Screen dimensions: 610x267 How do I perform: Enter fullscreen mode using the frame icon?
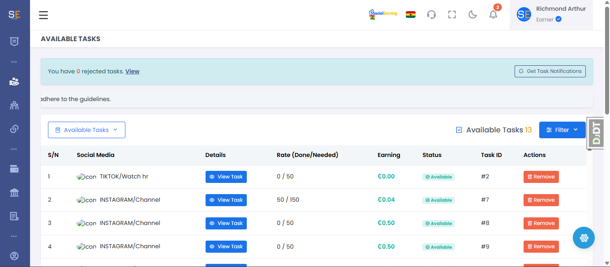[x=452, y=15]
